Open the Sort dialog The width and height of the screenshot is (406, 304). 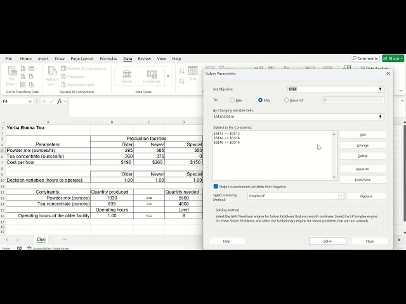[193, 74]
